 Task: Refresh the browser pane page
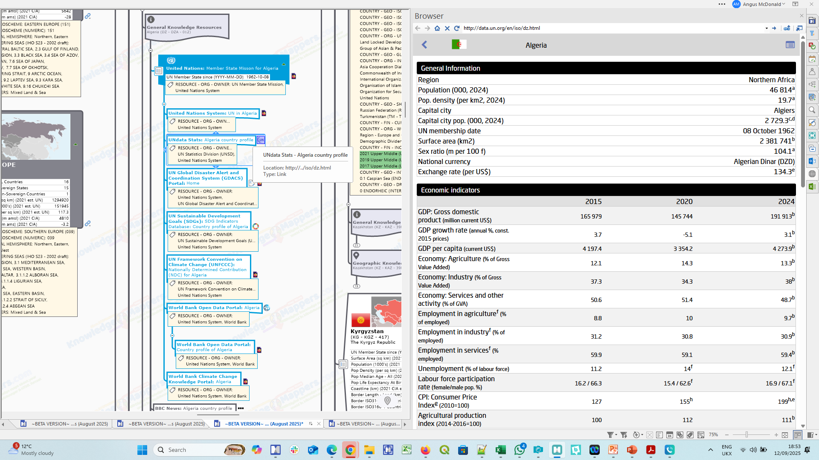457,28
